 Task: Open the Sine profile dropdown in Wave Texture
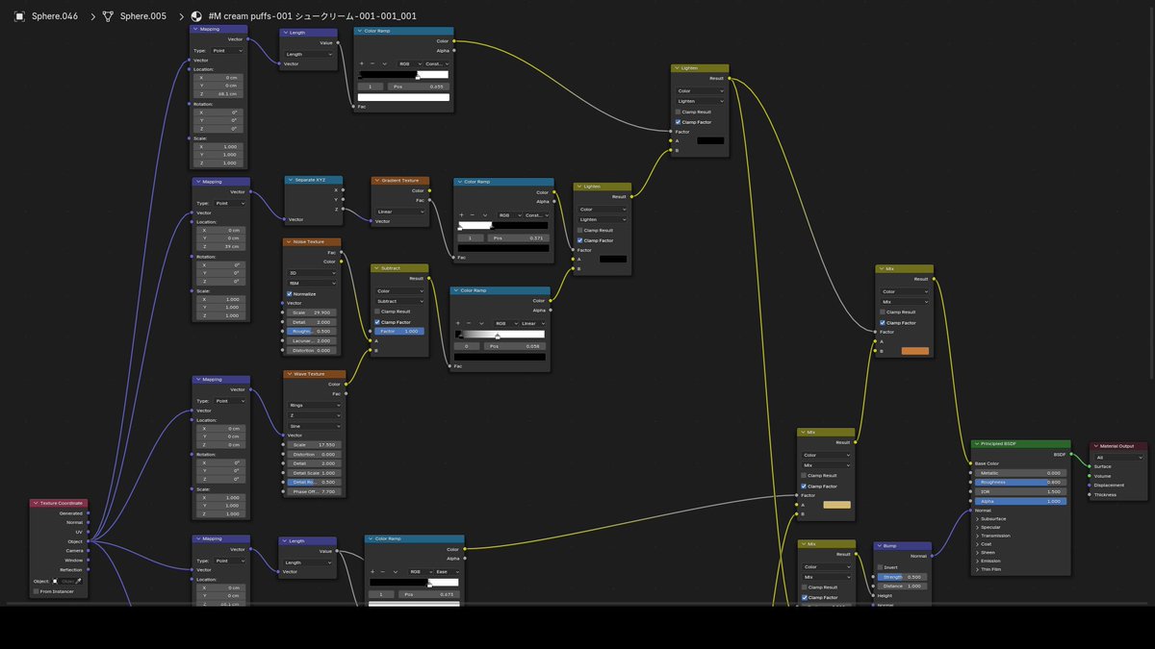pos(315,426)
